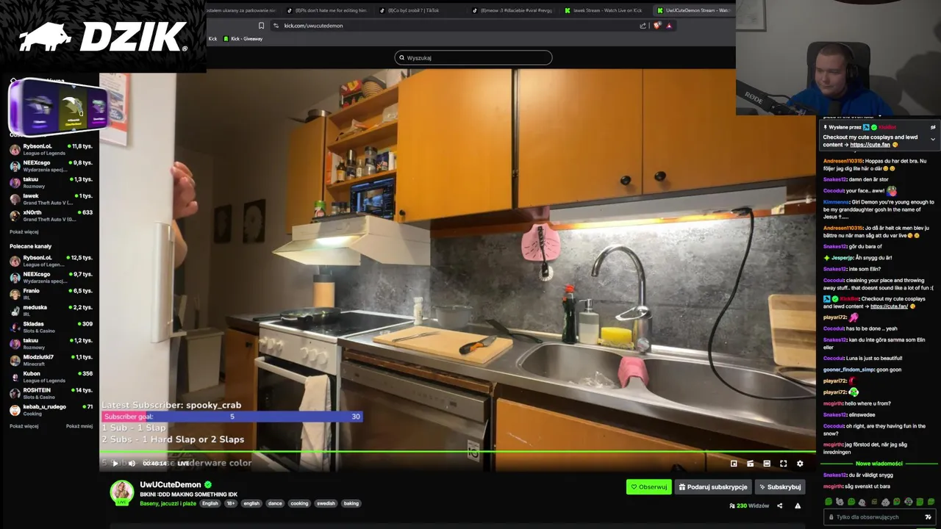Open the emote picker beside chat input
The width and height of the screenshot is (941, 529).
pos(928,517)
